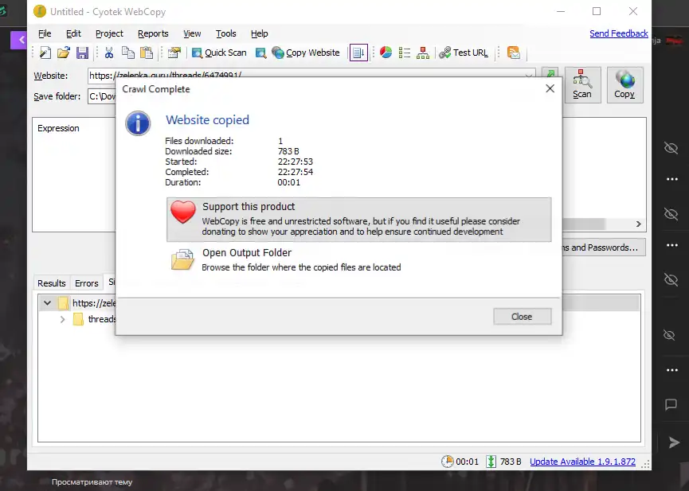This screenshot has height=491, width=689.
Task: Open the Website URL dropdown arrow
Action: click(x=529, y=74)
